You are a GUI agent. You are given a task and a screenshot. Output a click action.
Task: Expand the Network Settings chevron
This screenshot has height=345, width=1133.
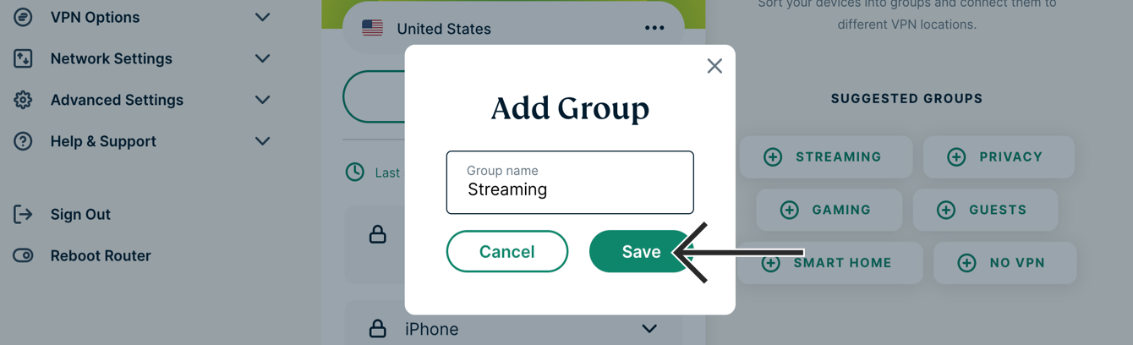(x=263, y=58)
